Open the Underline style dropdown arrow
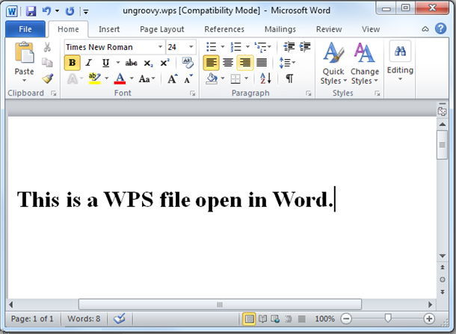This screenshot has height=334, width=456. click(118, 63)
